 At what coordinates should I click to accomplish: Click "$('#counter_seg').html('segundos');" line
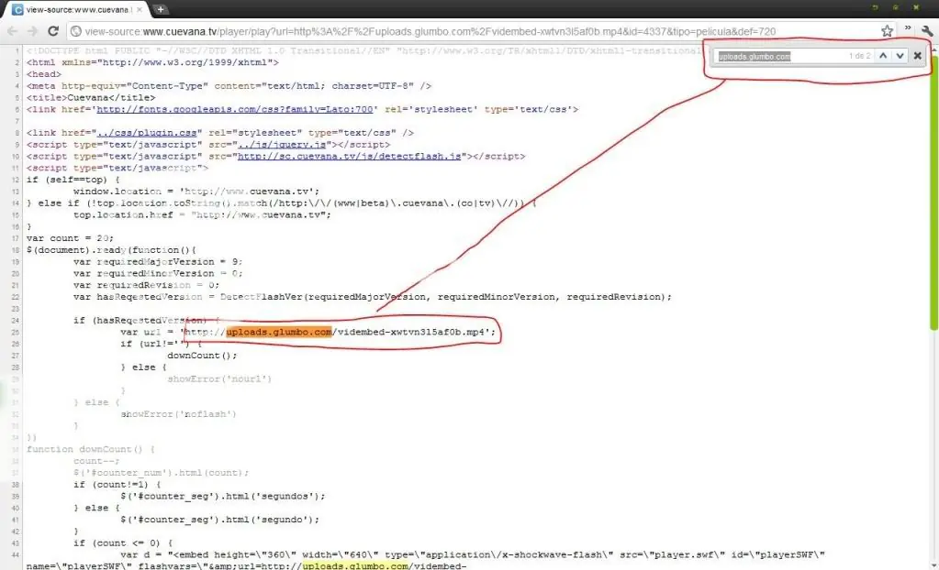point(223,496)
